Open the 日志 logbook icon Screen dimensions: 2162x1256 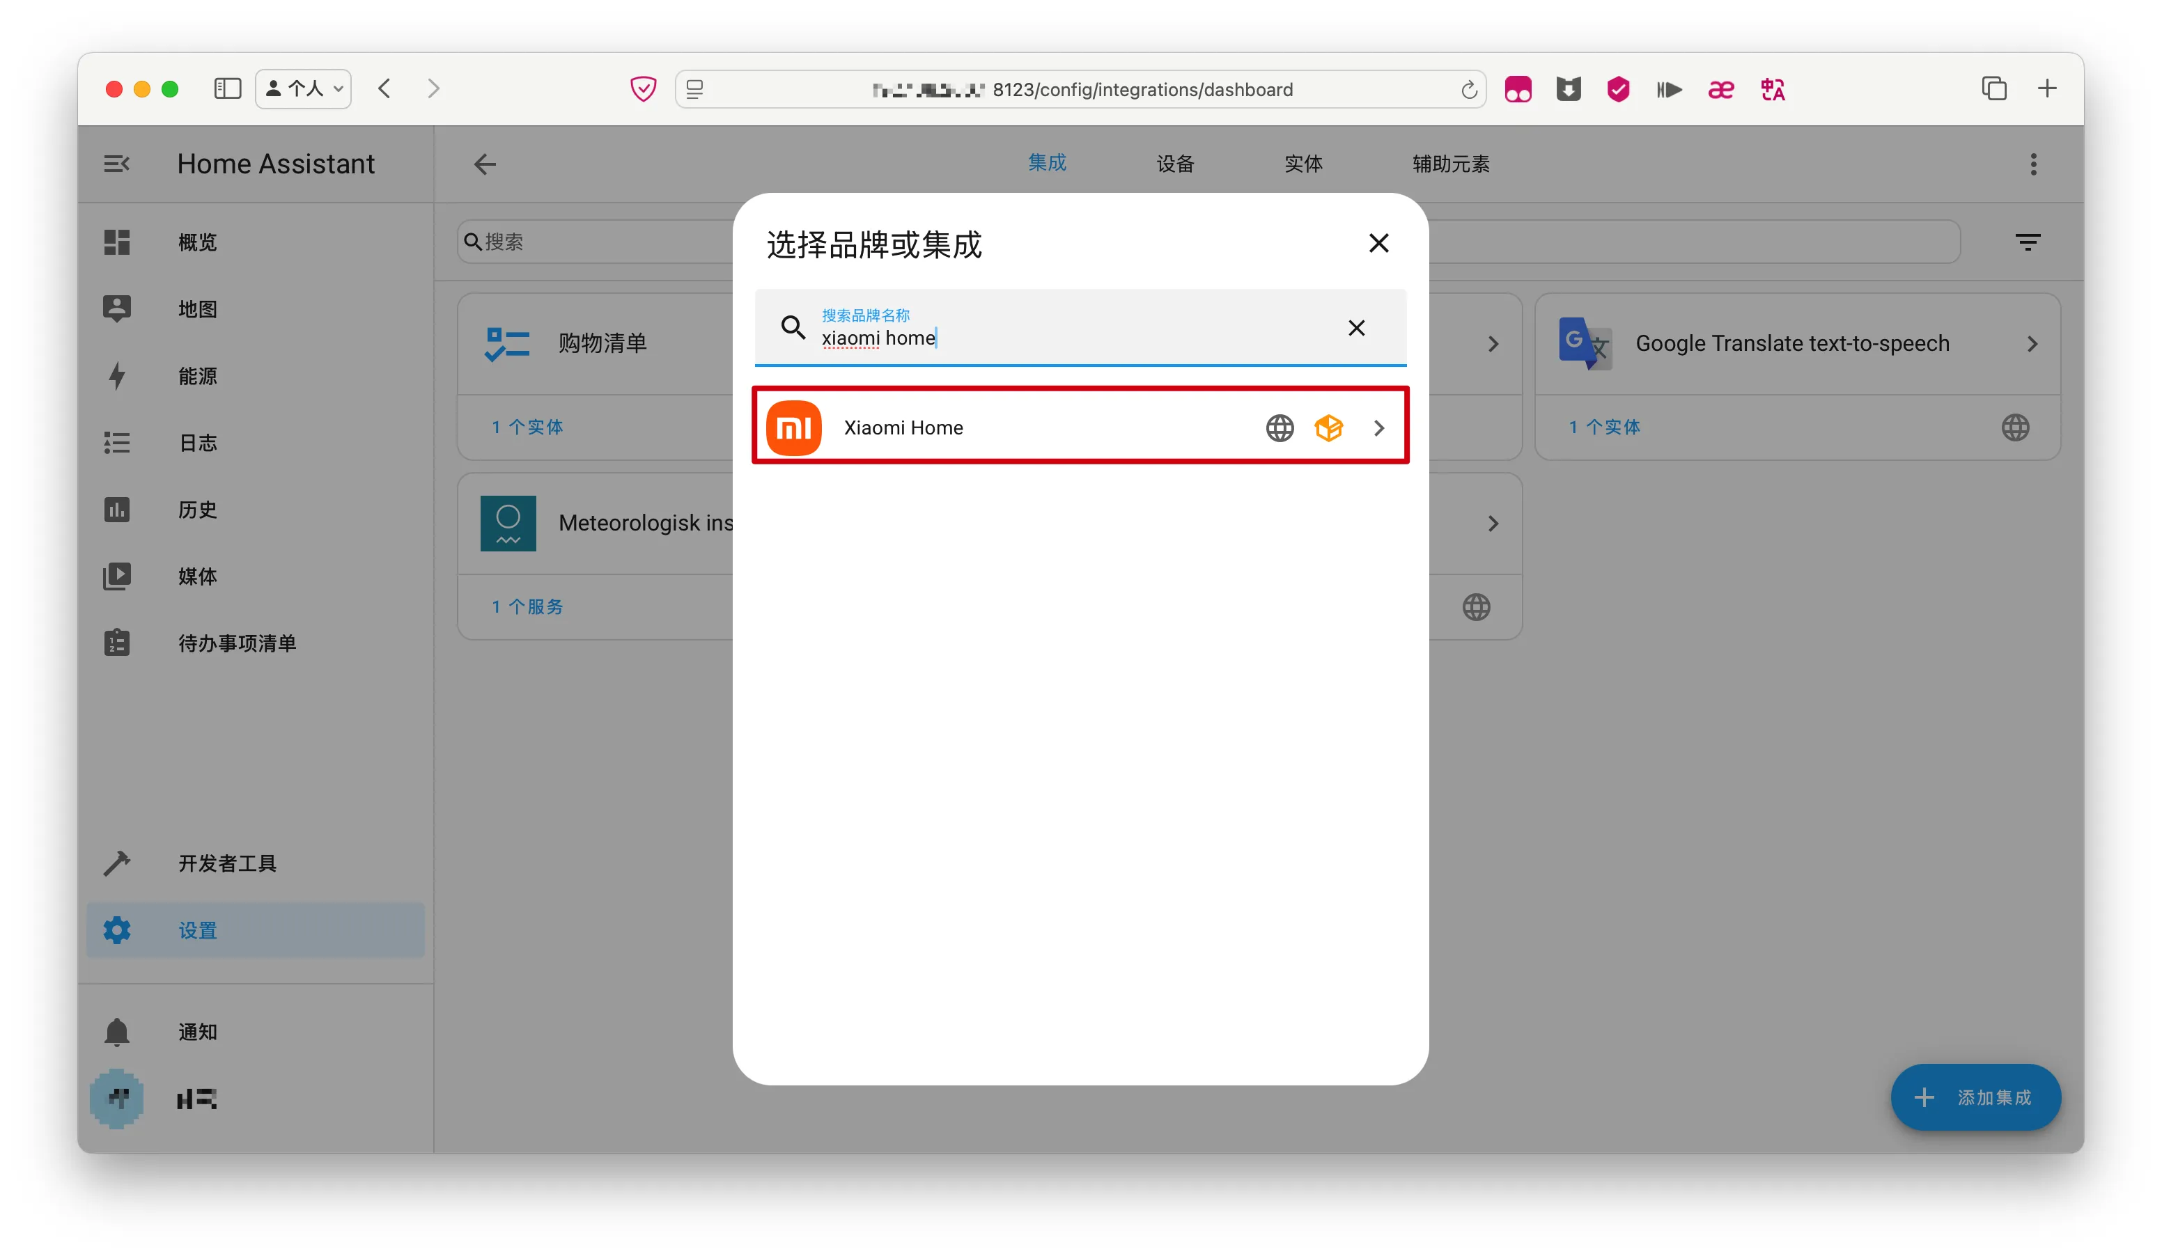tap(117, 442)
